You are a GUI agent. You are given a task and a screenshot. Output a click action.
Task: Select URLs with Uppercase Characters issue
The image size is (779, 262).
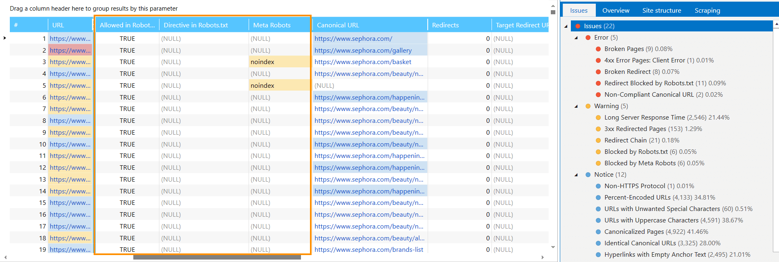[673, 220]
